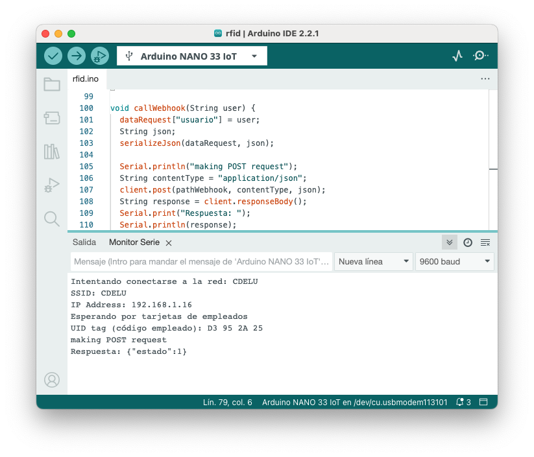Clear the Serial Monitor output

[485, 242]
